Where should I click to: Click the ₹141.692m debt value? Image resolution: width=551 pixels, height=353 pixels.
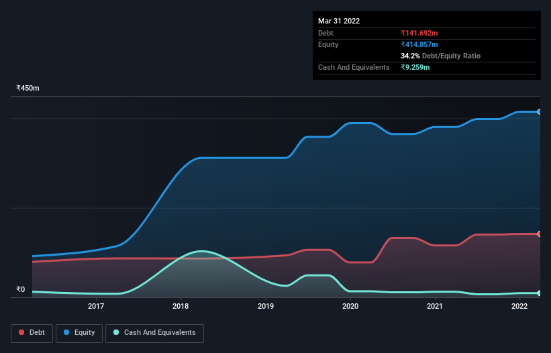[x=419, y=33]
